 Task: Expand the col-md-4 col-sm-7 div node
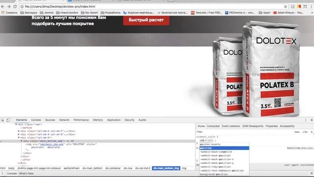(19, 131)
